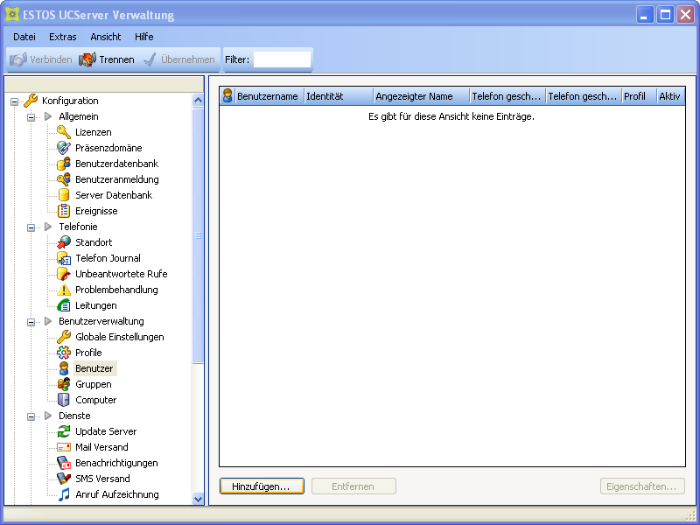Open the Extras menu
Screen dimensions: 700x525
coord(63,37)
